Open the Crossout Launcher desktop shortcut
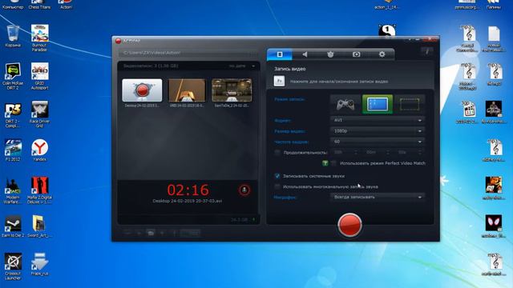The image size is (513, 288). 13,266
